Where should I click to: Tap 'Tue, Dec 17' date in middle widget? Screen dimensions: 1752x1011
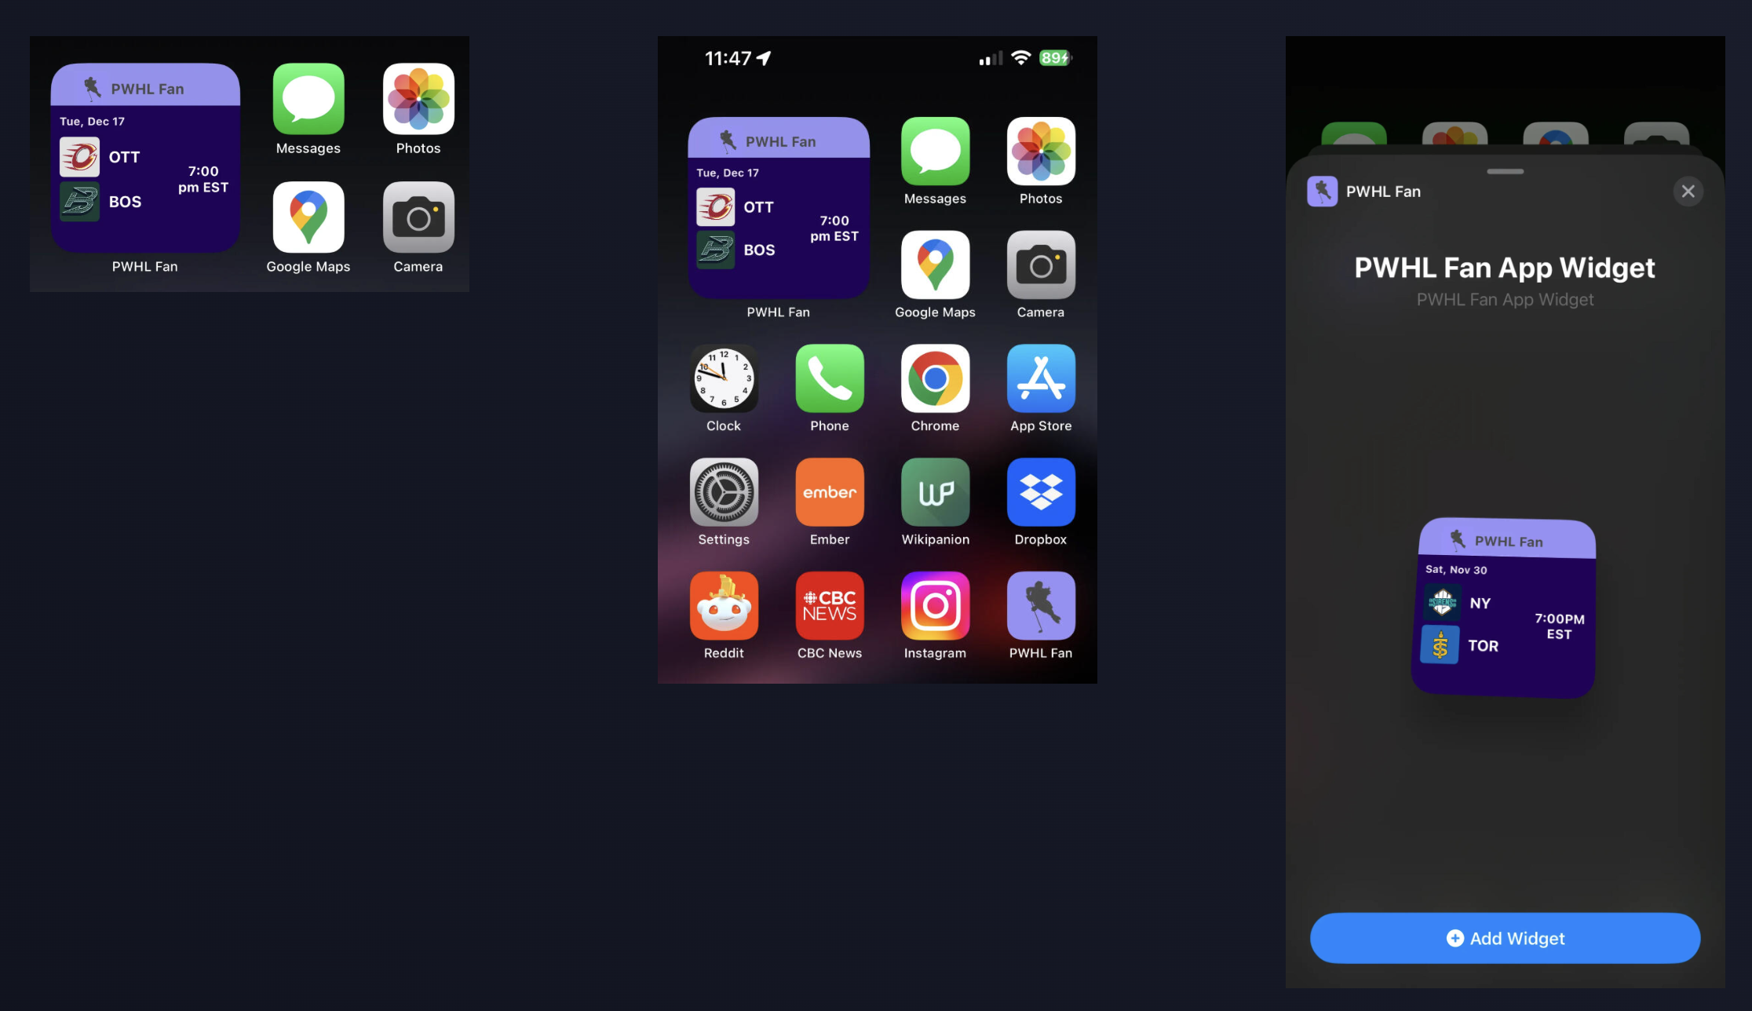[728, 173]
